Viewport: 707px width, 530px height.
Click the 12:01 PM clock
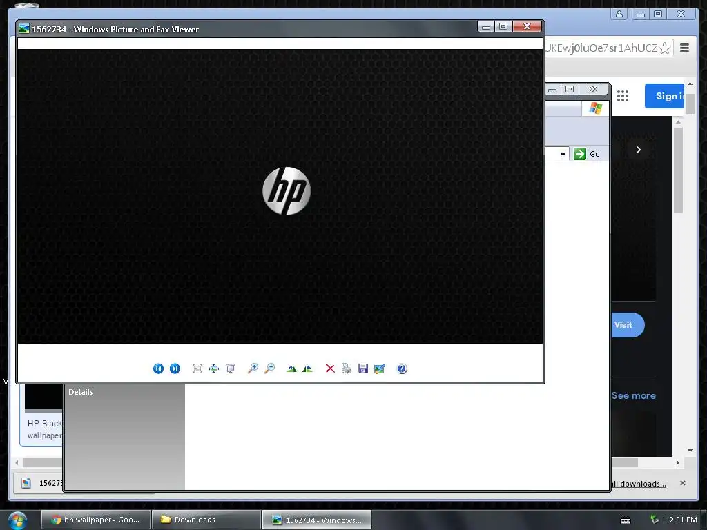pos(681,520)
